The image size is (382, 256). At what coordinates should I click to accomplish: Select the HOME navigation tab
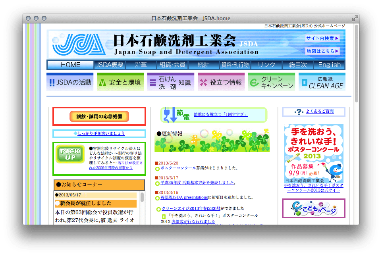click(70, 65)
